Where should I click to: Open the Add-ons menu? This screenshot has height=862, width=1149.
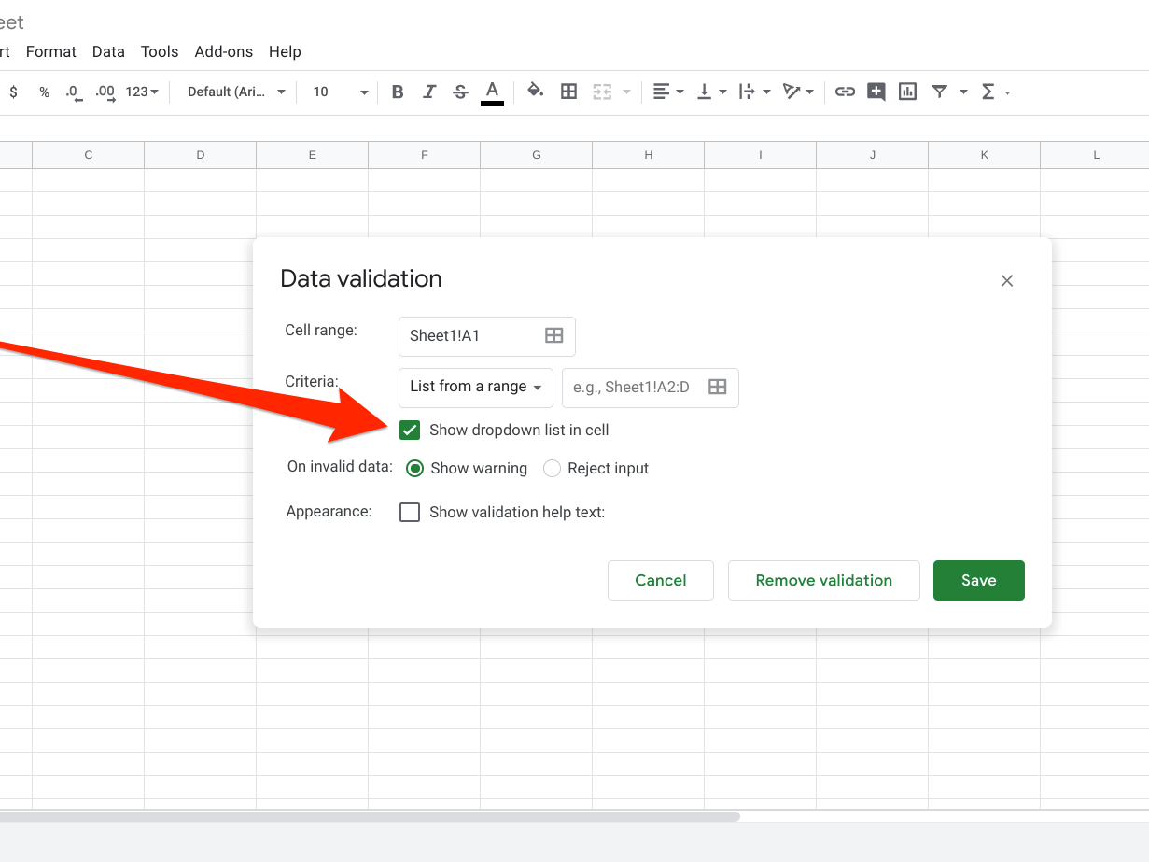coord(224,51)
